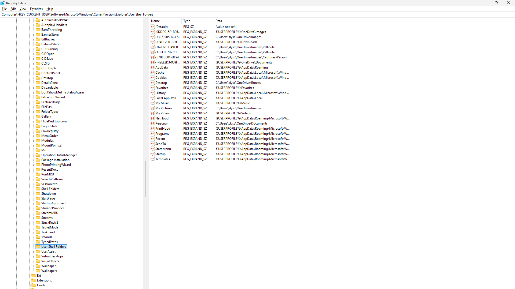Select the AppData value icon
This screenshot has width=515, height=289.
click(153, 67)
